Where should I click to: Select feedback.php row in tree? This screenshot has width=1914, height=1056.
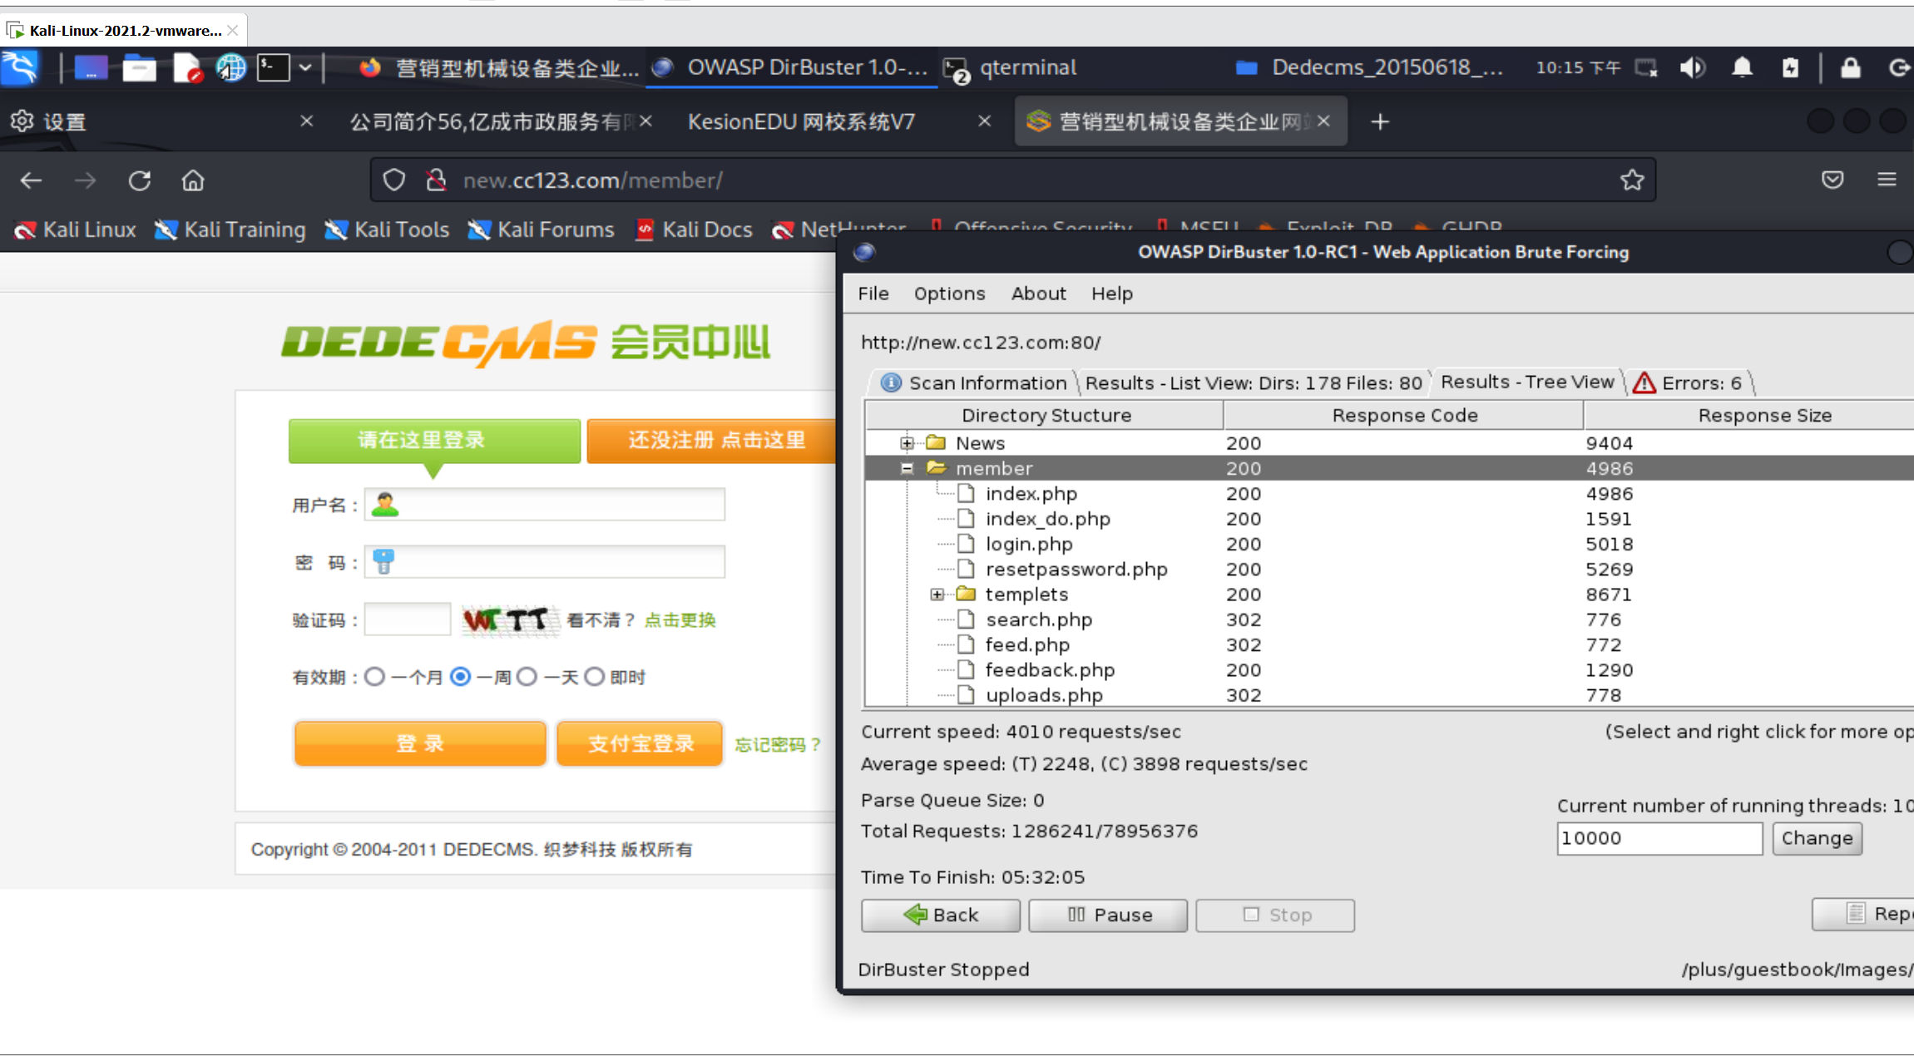[1389, 669]
